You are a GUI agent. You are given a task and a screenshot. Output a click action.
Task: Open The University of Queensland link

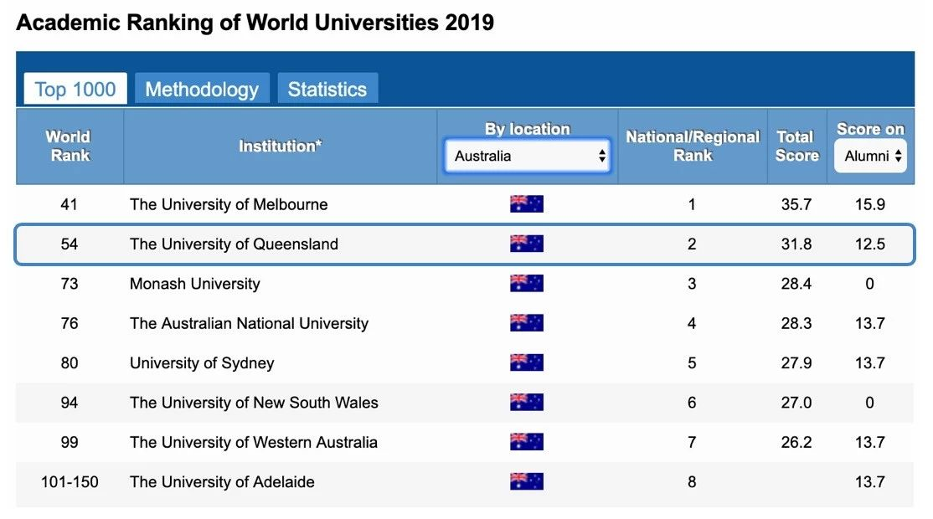point(234,244)
